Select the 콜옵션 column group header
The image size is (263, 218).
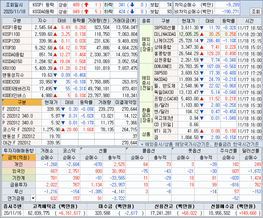(x=148, y=151)
